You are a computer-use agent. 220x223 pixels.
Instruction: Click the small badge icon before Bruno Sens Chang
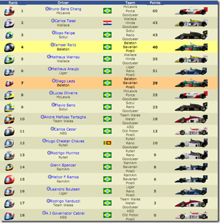47,9
